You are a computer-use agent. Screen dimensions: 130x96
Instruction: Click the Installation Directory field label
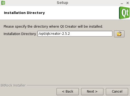20,34
